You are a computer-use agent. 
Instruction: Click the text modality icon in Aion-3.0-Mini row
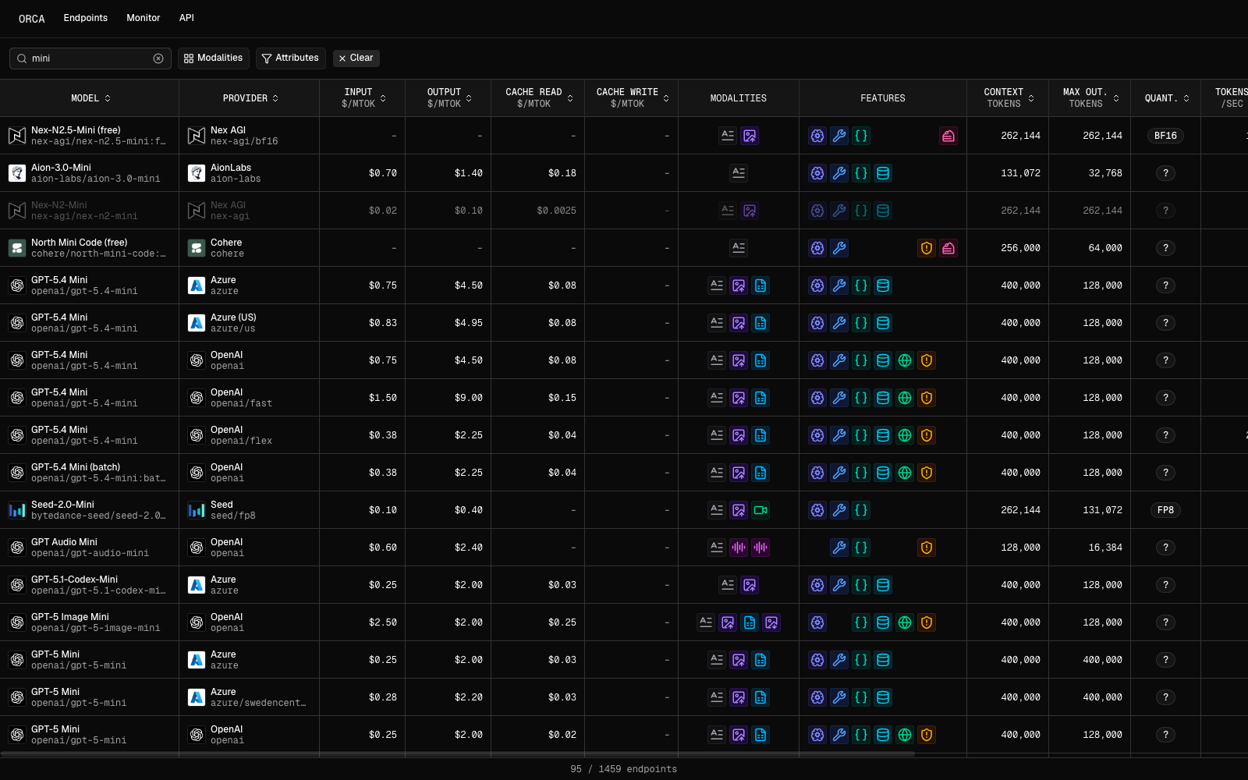click(739, 173)
